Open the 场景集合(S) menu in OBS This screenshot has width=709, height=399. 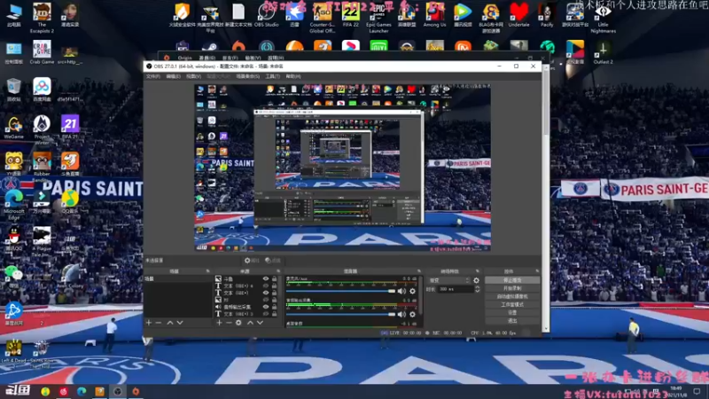[248, 76]
